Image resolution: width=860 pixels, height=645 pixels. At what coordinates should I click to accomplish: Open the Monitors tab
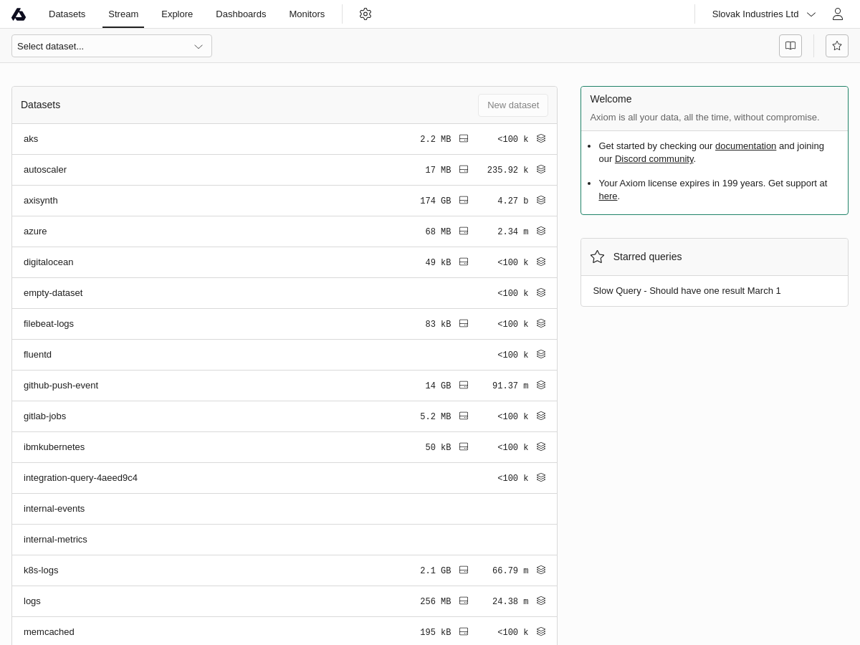[307, 14]
